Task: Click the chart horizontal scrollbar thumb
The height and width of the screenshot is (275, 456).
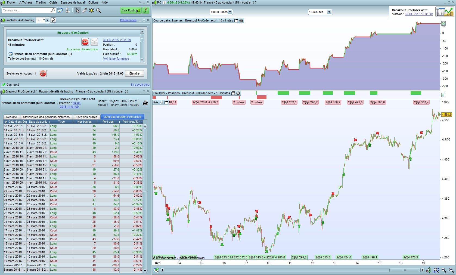Action: [x=405, y=270]
